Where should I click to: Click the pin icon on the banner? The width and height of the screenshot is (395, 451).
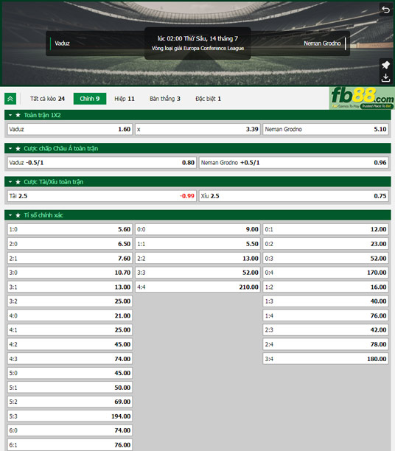click(x=385, y=65)
